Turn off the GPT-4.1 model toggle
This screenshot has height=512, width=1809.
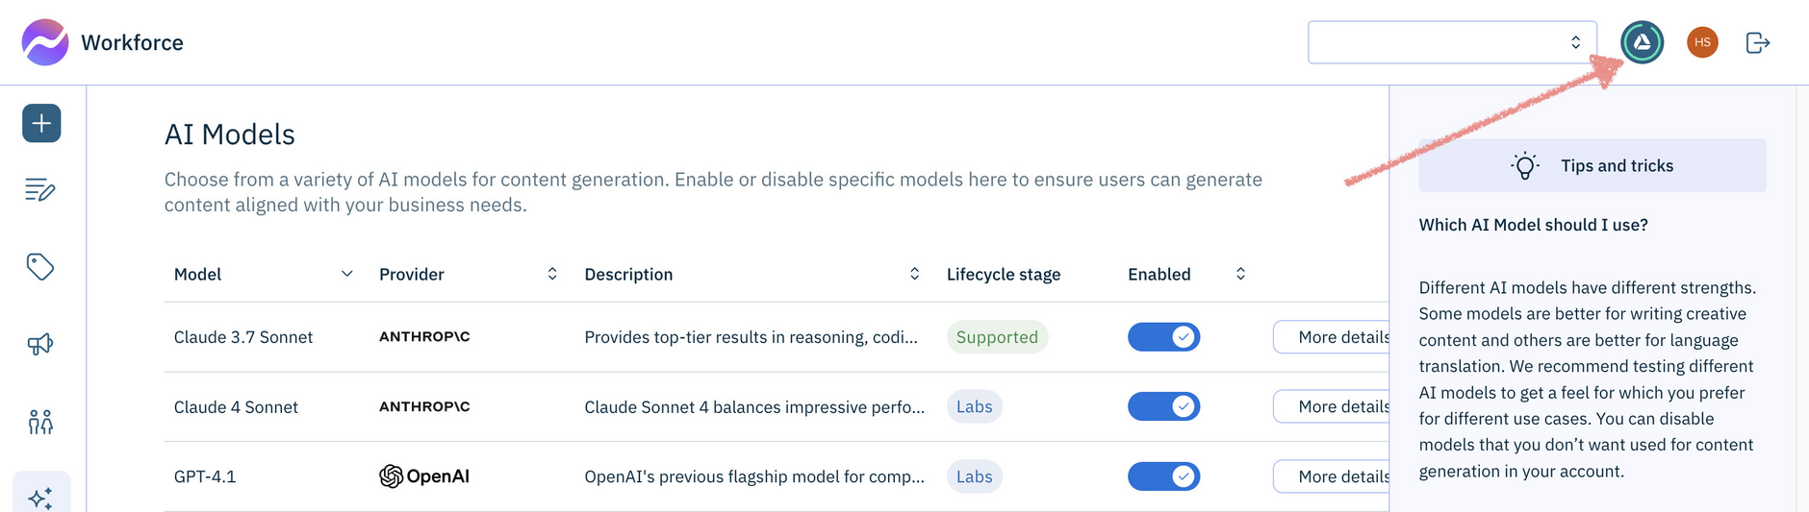pyautogui.click(x=1163, y=476)
